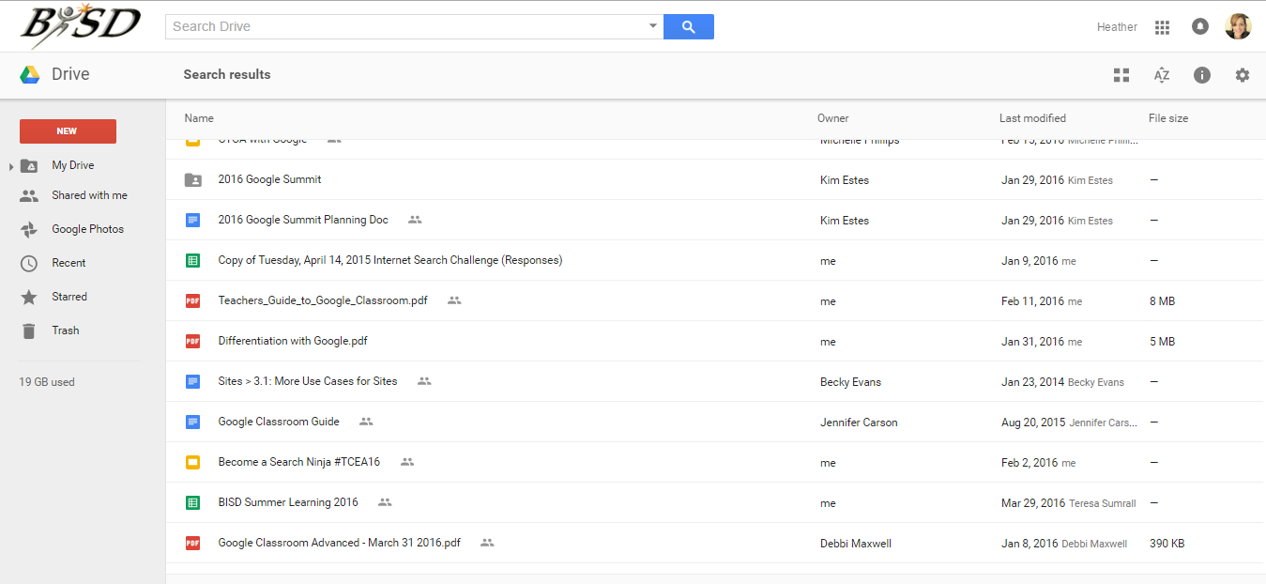The image size is (1266, 584).
Task: Open the search options dropdown arrow
Action: (653, 26)
